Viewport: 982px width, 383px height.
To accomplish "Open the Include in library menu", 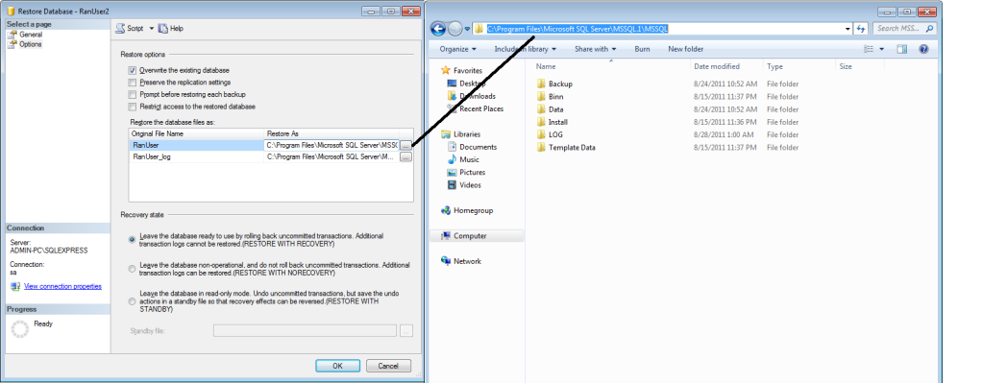I will tap(526, 49).
